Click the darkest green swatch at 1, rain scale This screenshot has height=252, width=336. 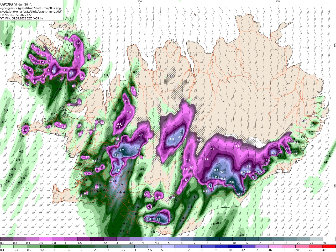[x=60, y=246]
